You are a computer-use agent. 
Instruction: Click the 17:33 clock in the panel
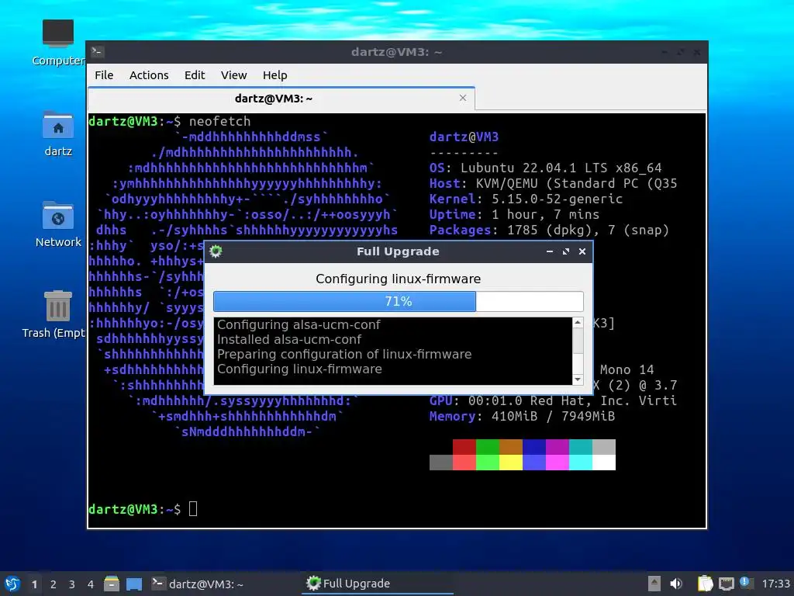[775, 584]
